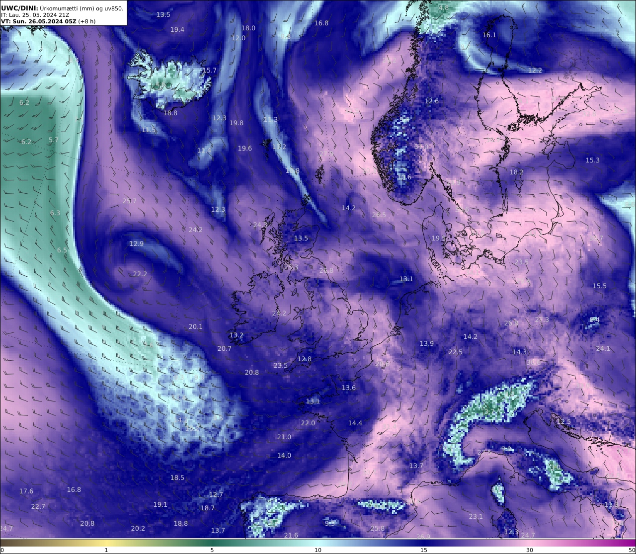Image resolution: width=636 pixels, height=554 pixels.
Task: Select the 22.2 value label
Action: pyautogui.click(x=140, y=274)
